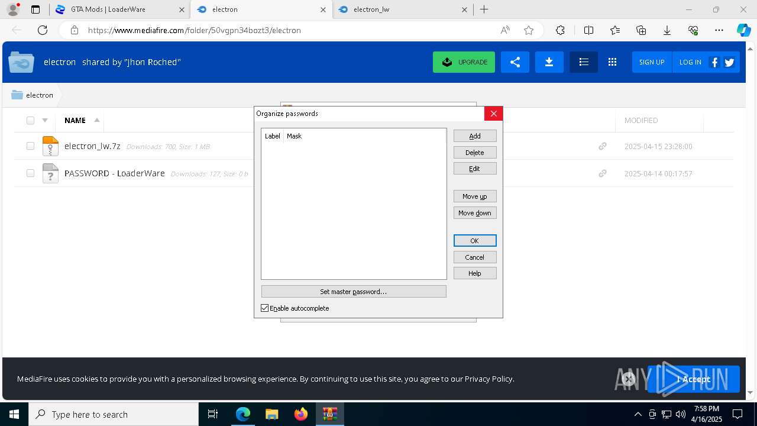Viewport: 757px width, 426px height.
Task: Open the PASSWORD - LoaderWare file
Action: (115, 173)
